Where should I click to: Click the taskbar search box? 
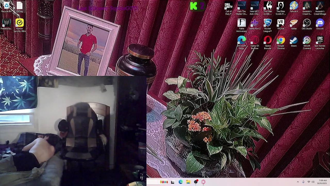click(158, 182)
